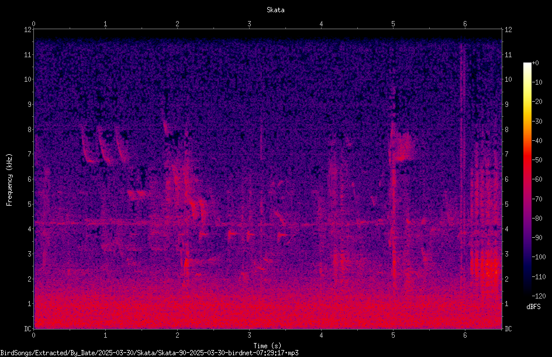Click the 'DC' label on right axis
Image resolution: width=552 pixels, height=357 pixels.
point(508,328)
